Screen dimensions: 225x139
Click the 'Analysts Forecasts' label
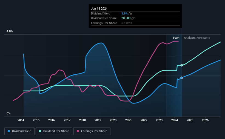point(197,38)
